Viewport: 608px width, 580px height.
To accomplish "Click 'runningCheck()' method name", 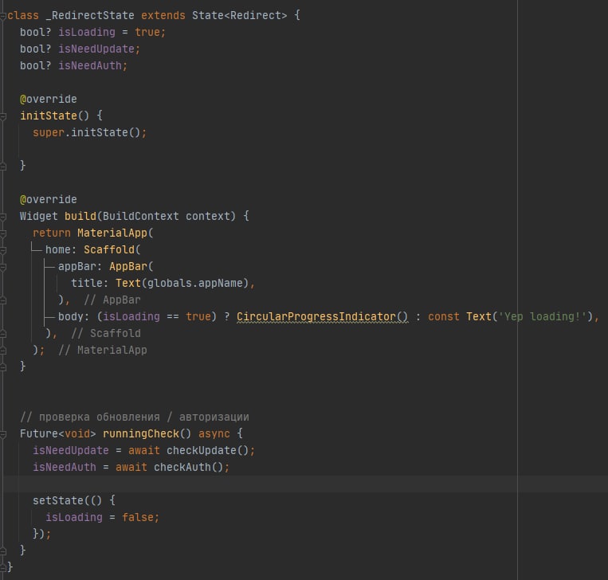I will pyautogui.click(x=147, y=434).
